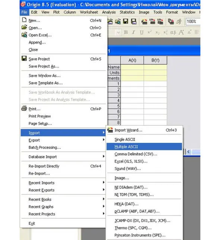The image size is (220, 240).
Task: Choose Print... from the File menu
Action: pyautogui.click(x=63, y=109)
